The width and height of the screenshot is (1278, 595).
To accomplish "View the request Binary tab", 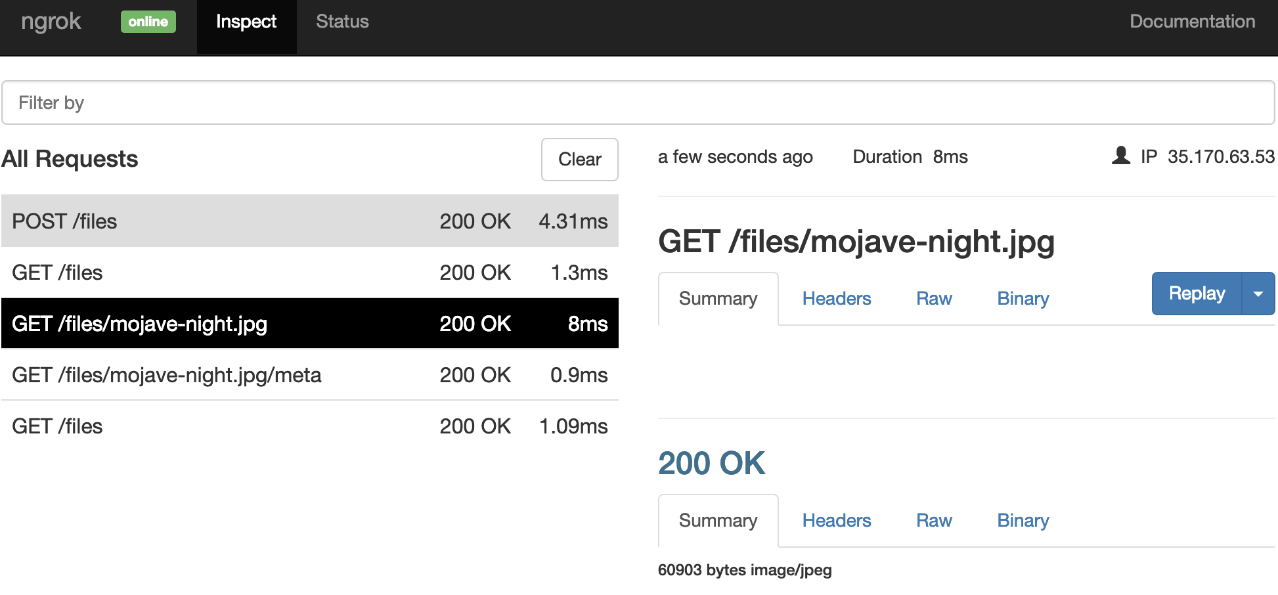I will point(1023,299).
